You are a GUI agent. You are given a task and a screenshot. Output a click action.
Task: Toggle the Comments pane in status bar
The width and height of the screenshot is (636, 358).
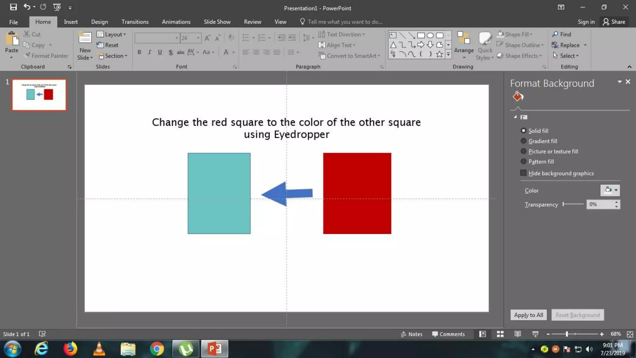pyautogui.click(x=448, y=334)
